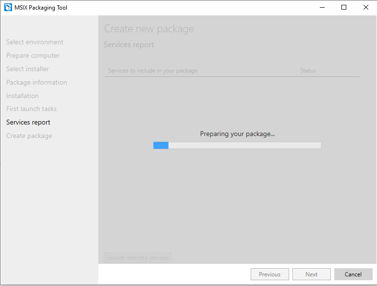Go to Create package step

tap(29, 136)
